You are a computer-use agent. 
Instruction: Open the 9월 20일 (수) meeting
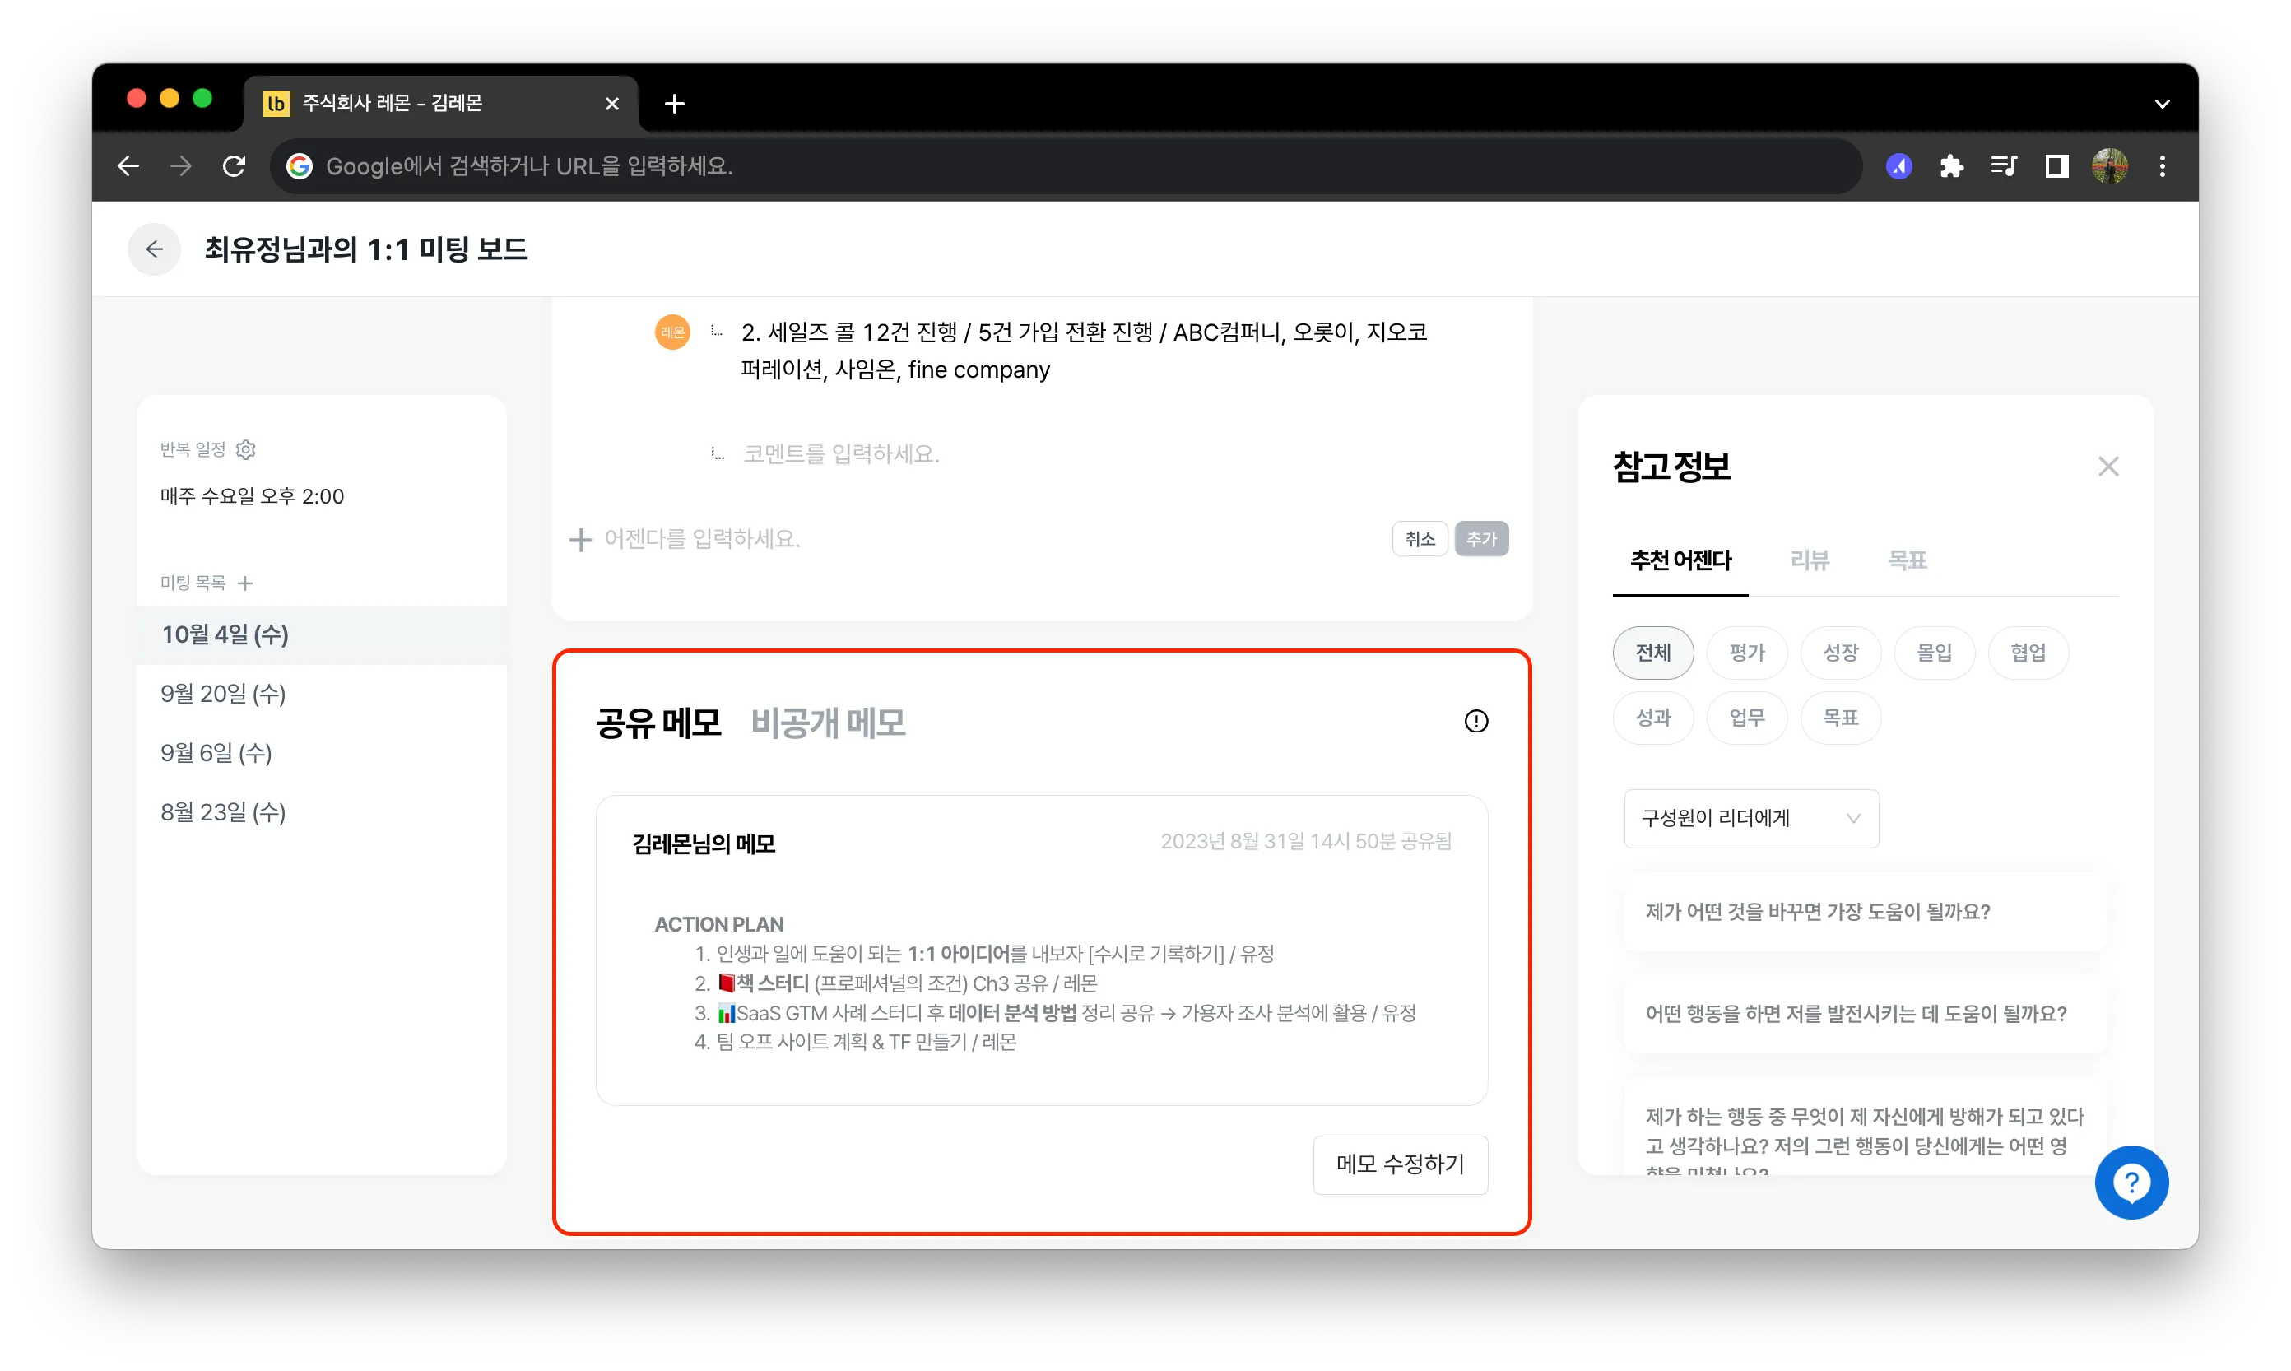pyautogui.click(x=322, y=694)
